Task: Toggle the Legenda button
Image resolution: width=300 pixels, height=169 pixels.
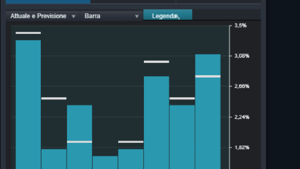Action: coord(168,15)
